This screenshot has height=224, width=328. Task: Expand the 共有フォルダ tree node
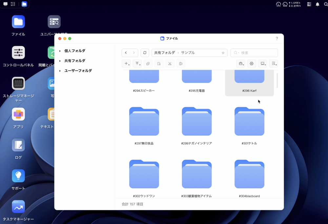[60, 61]
